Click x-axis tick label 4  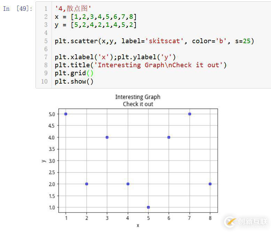pos(127,218)
